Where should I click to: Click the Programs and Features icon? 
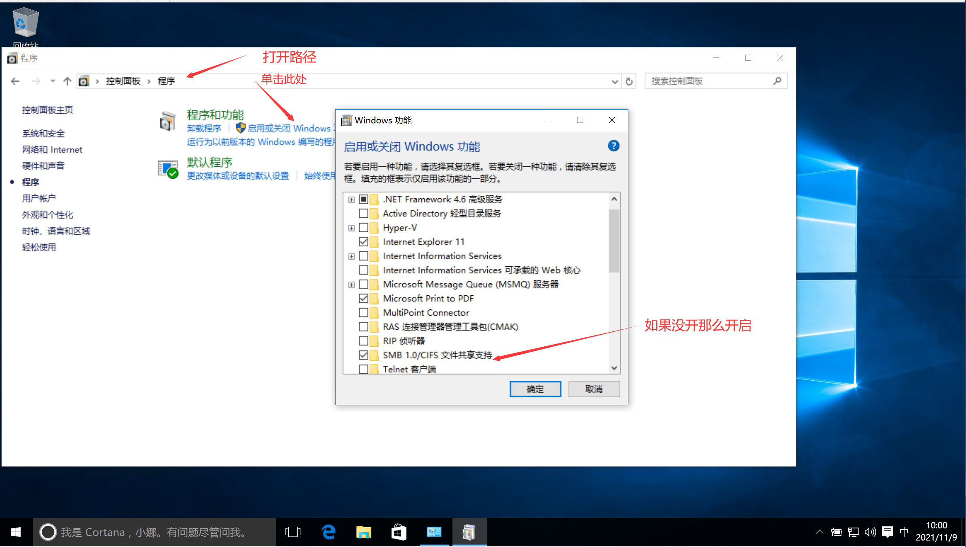168,121
